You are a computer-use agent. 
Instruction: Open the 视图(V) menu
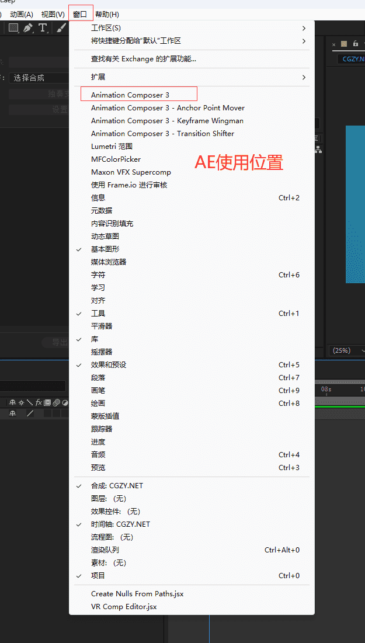click(53, 15)
